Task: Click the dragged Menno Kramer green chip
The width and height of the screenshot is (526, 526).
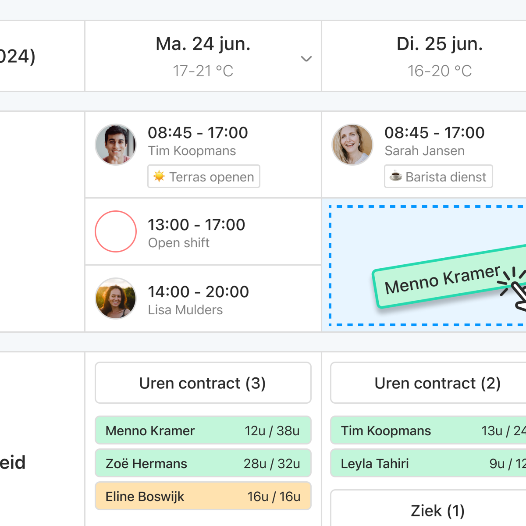Action: click(443, 280)
